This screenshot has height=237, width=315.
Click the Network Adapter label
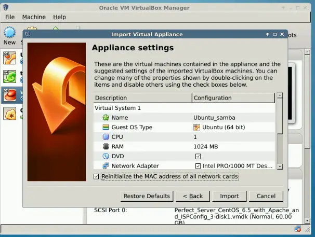(x=135, y=166)
